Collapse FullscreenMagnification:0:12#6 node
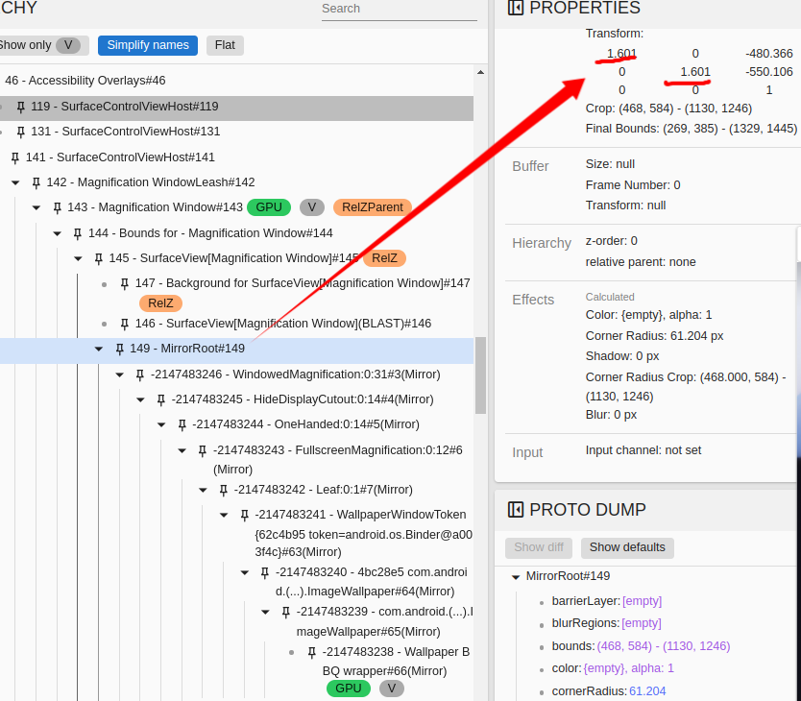Viewport: 801px width, 701px height. (x=182, y=450)
